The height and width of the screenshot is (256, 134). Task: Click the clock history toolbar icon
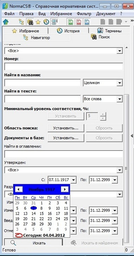[x=46, y=22]
